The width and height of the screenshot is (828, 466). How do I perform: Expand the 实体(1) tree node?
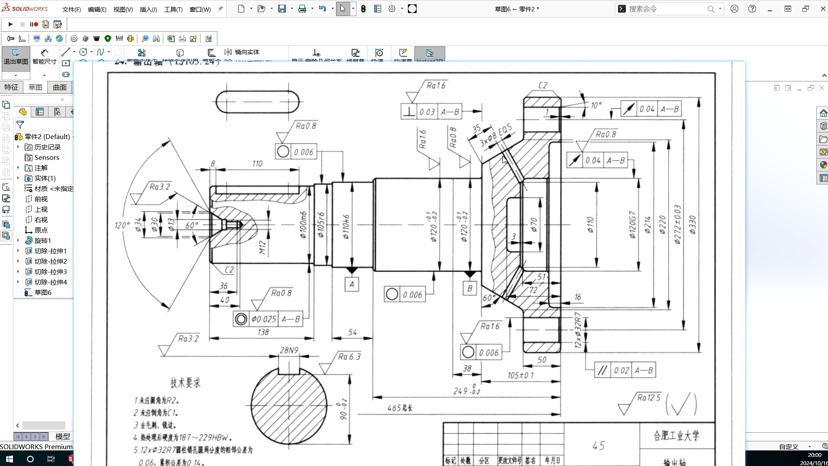tap(18, 178)
